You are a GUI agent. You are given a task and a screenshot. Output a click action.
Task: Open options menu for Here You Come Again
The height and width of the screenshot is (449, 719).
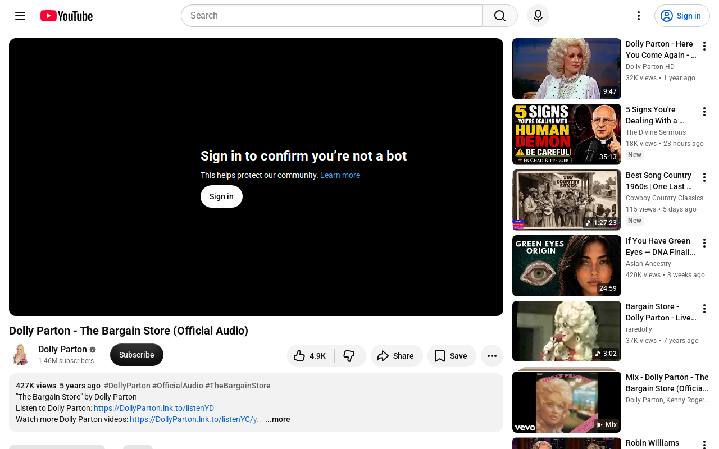point(704,46)
